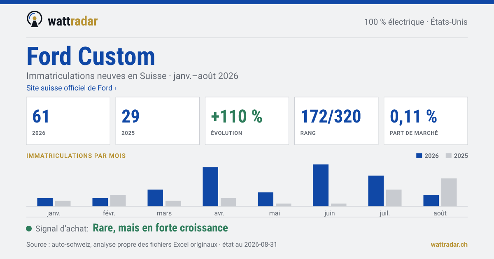Click the grey 2025 bar for mai
Image resolution: width=494 pixels, height=259 pixels.
pyautogui.click(x=284, y=205)
